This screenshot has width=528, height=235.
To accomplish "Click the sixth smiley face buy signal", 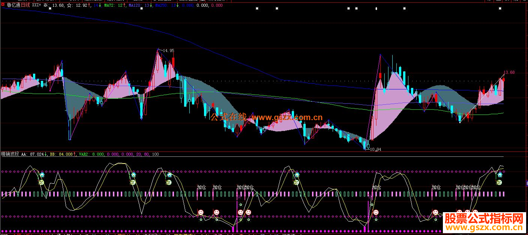I will pyautogui.click(x=435, y=213).
